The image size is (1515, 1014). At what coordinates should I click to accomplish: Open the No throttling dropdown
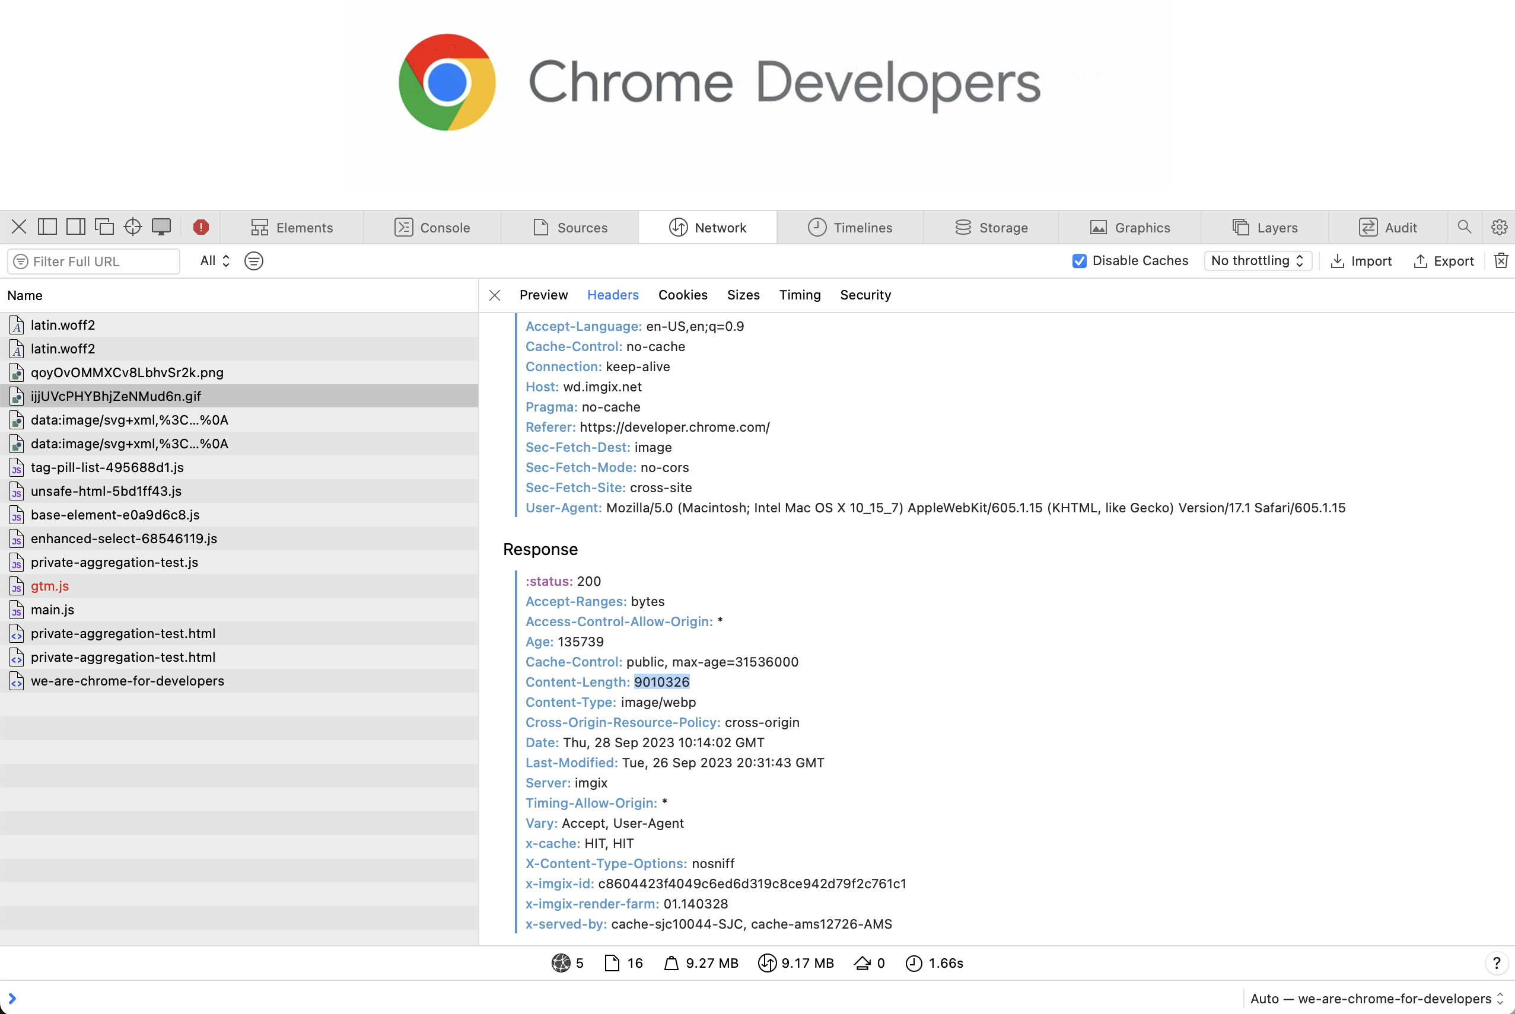point(1256,260)
